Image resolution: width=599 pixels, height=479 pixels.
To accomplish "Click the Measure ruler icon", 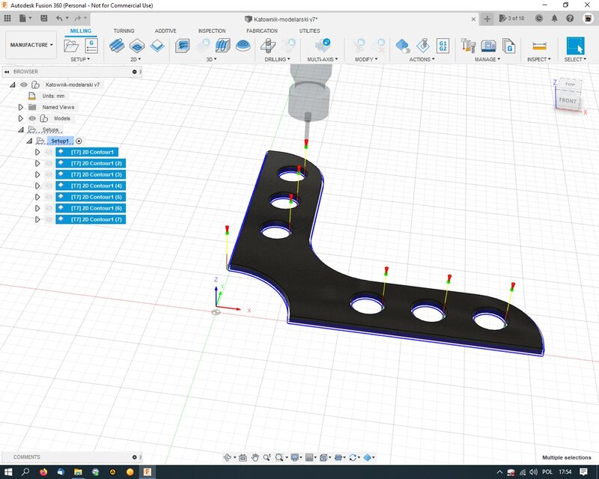I will click(539, 46).
